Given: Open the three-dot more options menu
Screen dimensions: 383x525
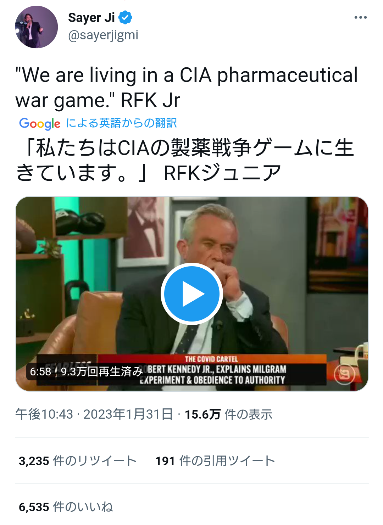Looking at the screenshot, I should [361, 17].
